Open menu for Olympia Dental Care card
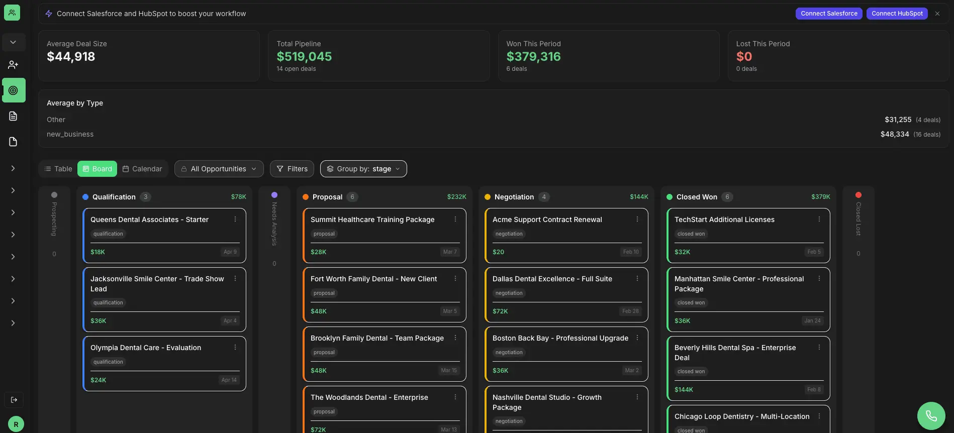The height and width of the screenshot is (433, 954). coord(235,347)
